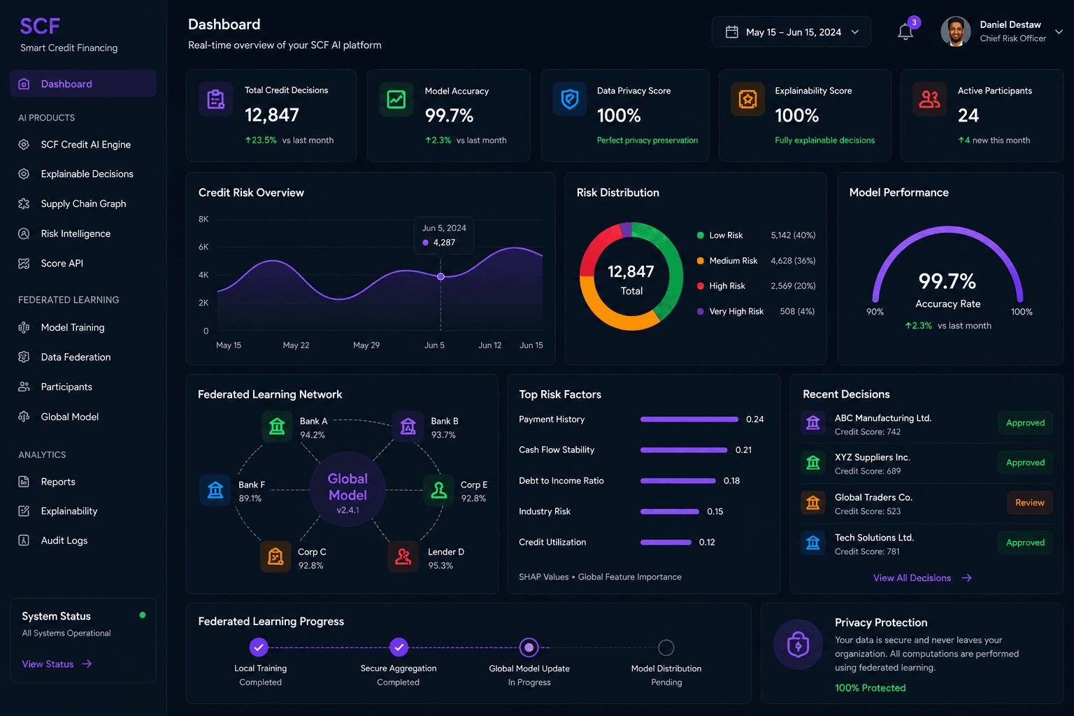The width and height of the screenshot is (1074, 716).
Task: Click the Payment History importance bar
Action: pos(689,420)
